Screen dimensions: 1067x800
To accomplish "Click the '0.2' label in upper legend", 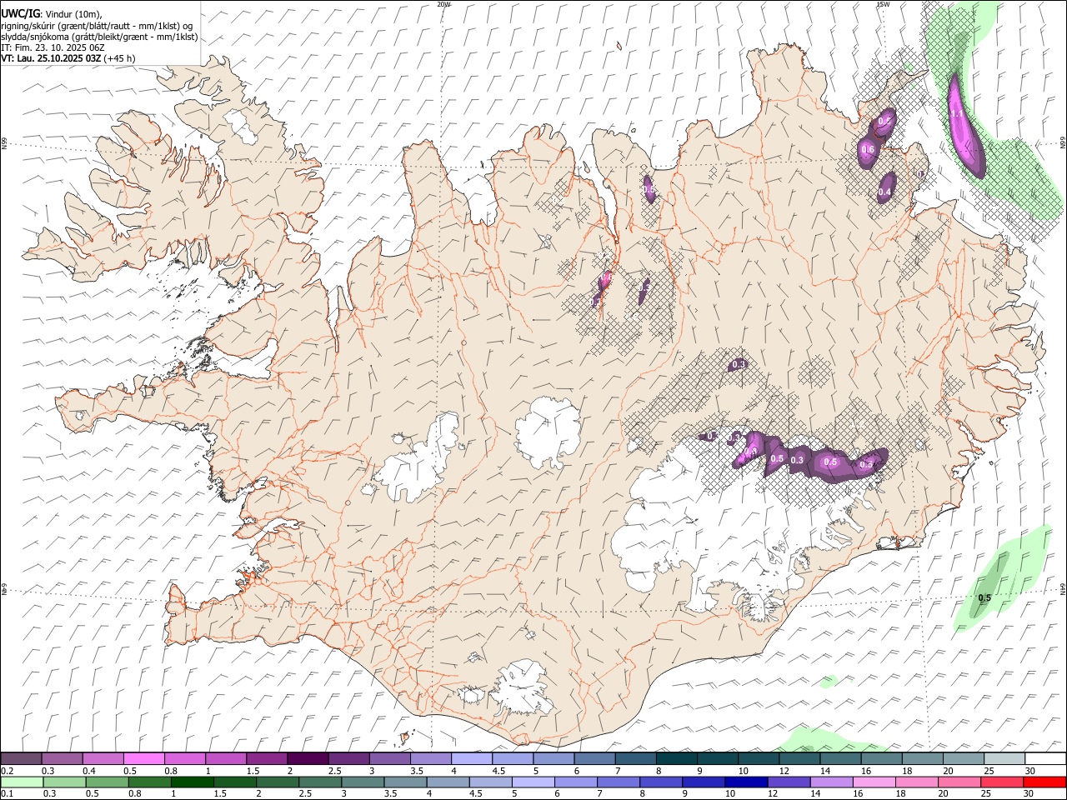I will click(x=7, y=771).
